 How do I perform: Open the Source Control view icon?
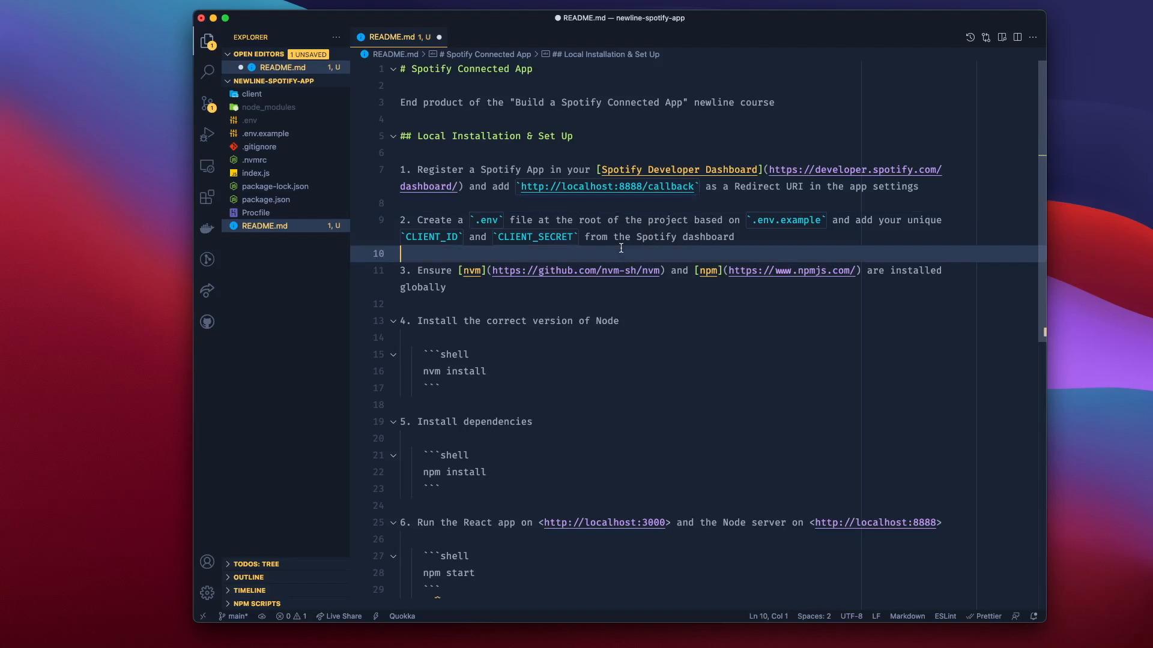point(207,104)
